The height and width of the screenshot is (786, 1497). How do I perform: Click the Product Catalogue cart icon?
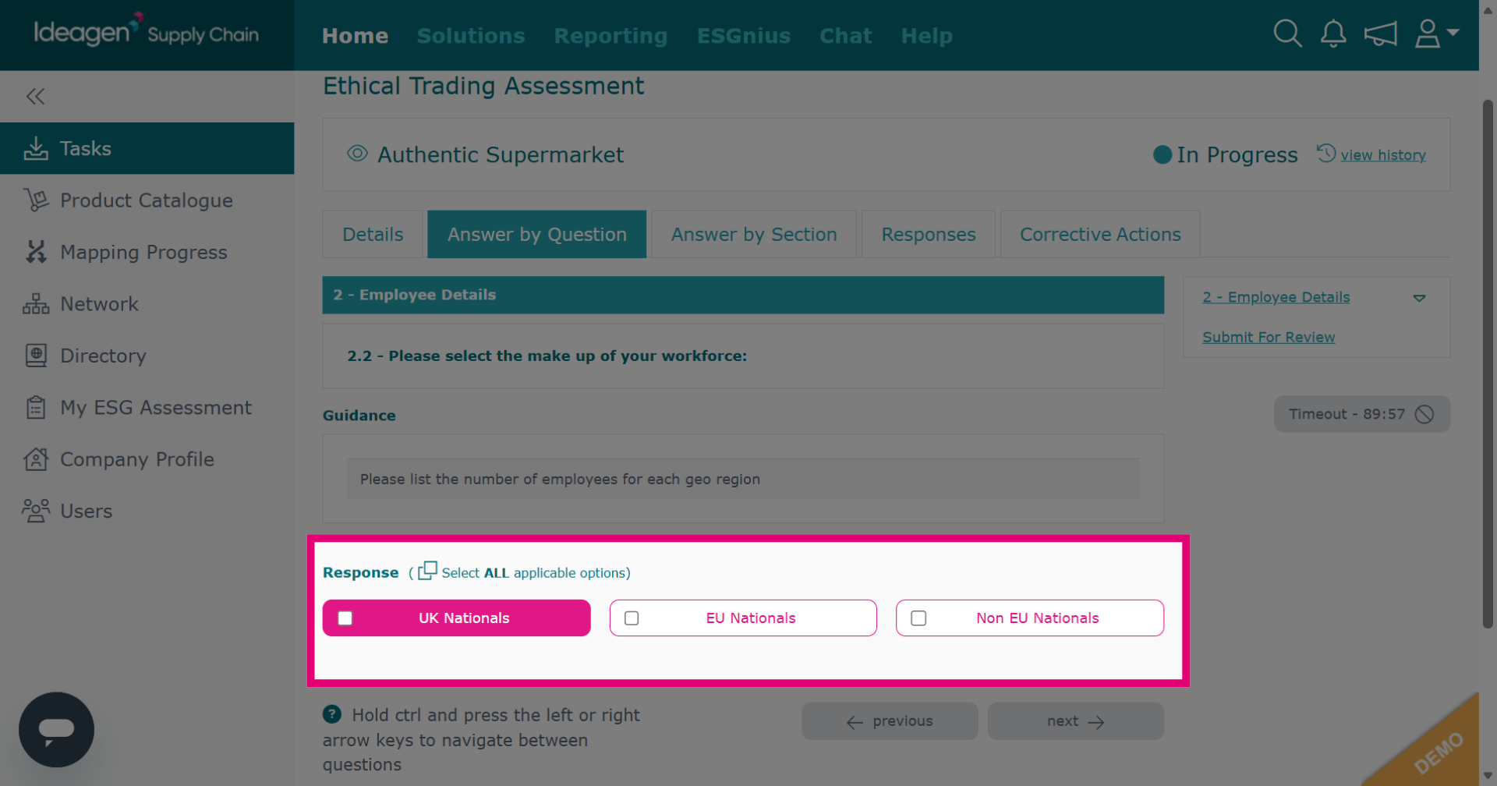[x=36, y=200]
